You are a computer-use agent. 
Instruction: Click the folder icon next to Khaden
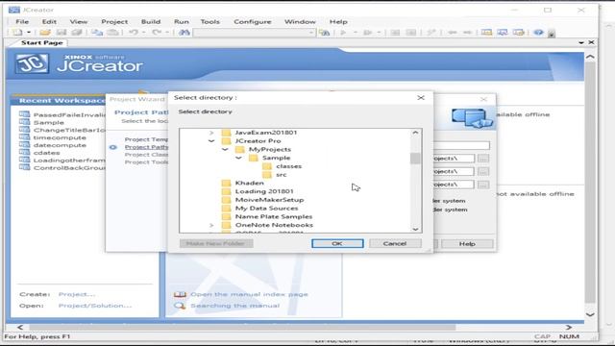[226, 183]
